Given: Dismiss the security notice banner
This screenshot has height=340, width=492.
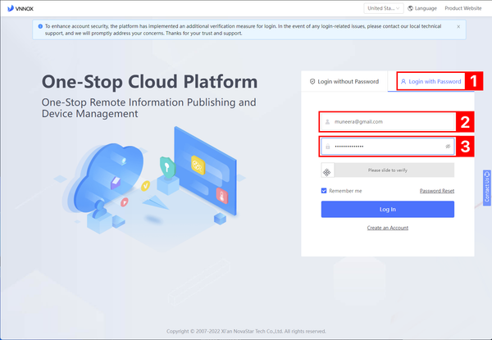Looking at the screenshot, I should click(458, 27).
